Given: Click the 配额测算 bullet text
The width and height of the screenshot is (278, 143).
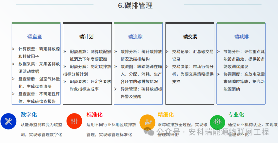Looking at the screenshot, I should click(x=90, y=55).
